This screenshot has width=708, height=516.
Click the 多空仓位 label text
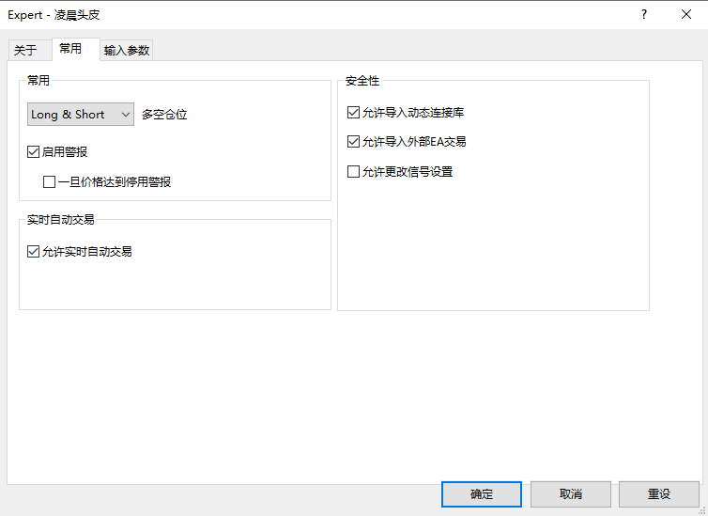click(x=164, y=115)
